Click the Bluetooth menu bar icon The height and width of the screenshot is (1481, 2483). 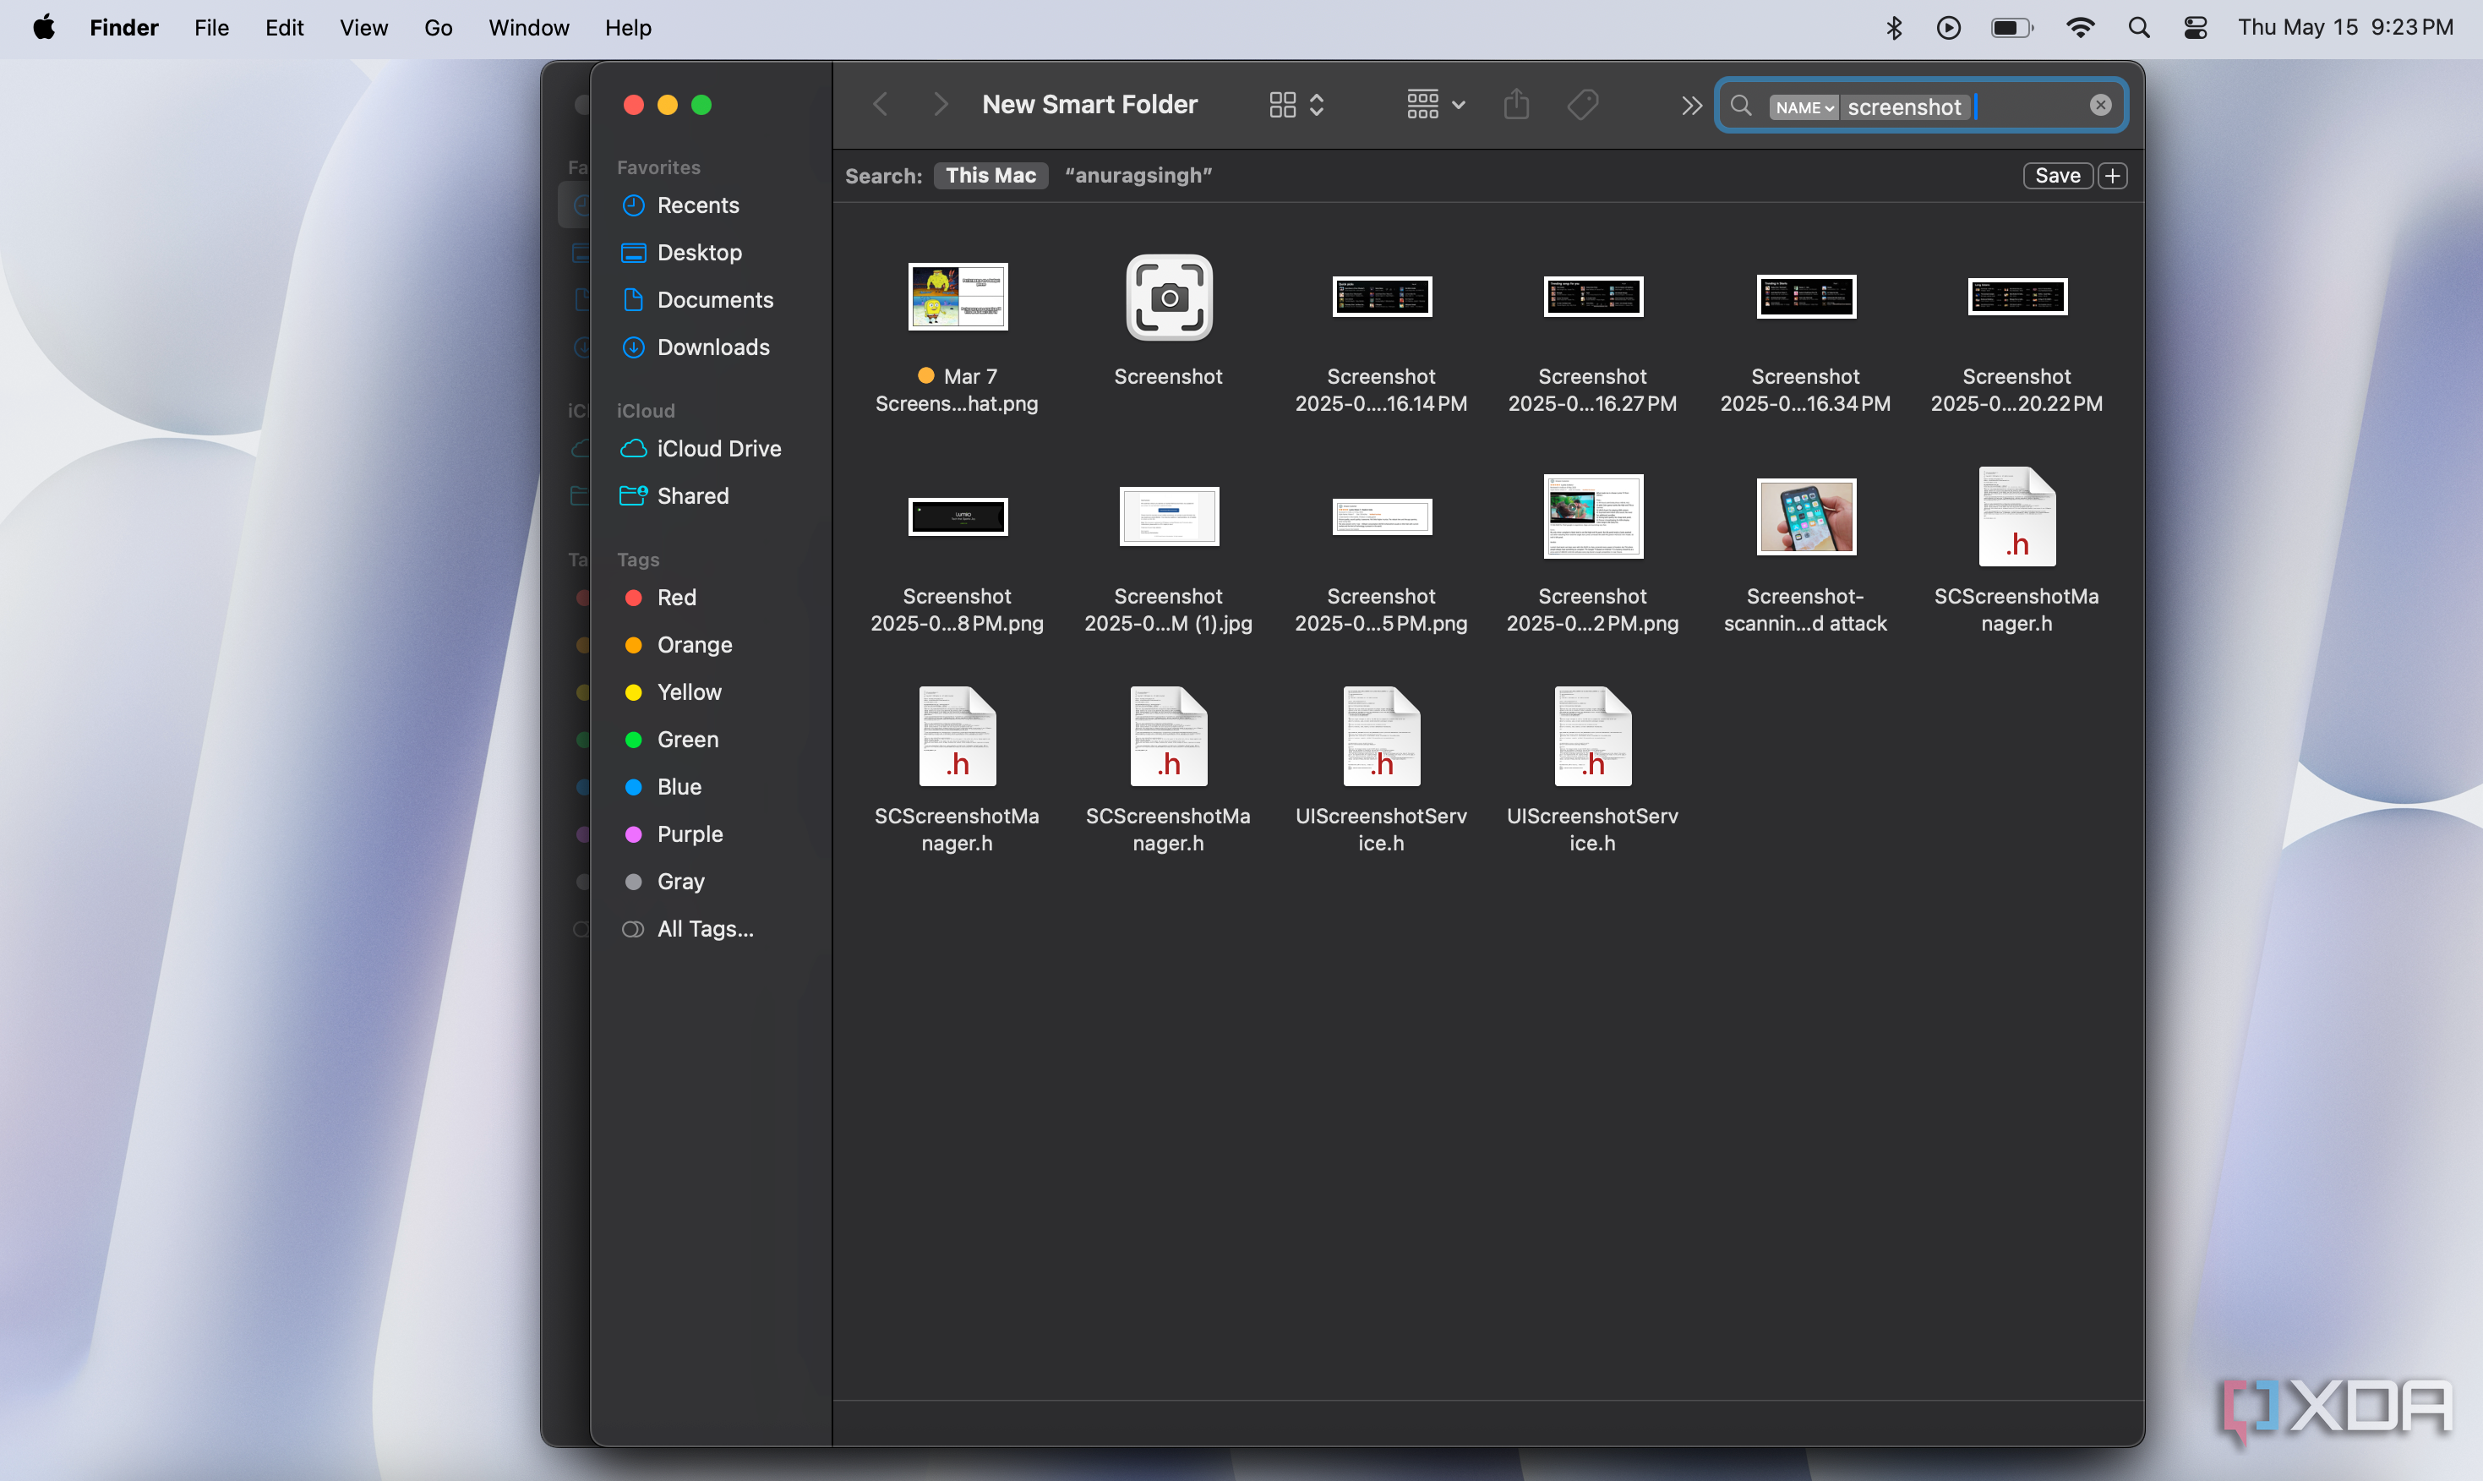click(x=1893, y=27)
